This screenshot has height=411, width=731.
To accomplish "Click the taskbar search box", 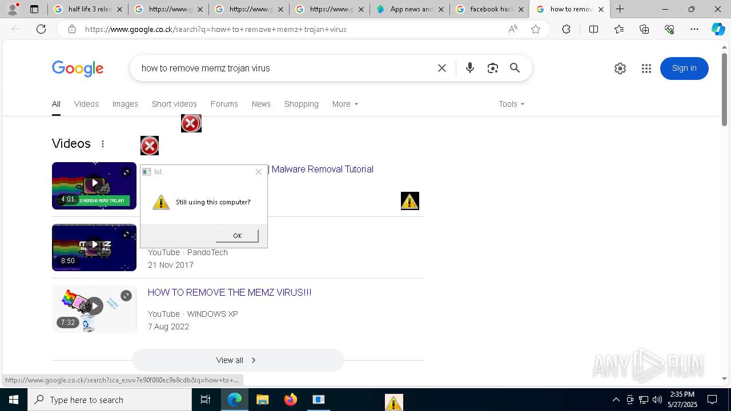I will pos(110,400).
